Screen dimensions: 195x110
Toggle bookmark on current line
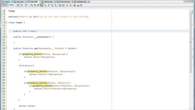pos(55,5)
